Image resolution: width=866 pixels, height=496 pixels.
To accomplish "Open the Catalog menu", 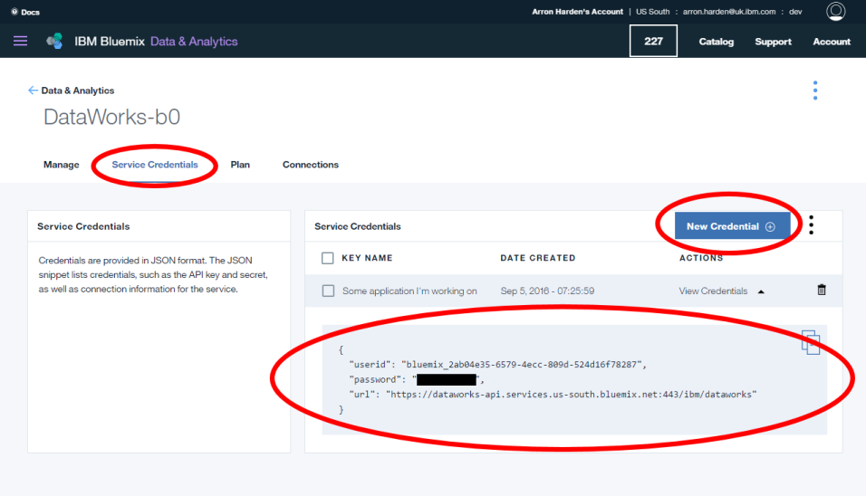I will [717, 42].
